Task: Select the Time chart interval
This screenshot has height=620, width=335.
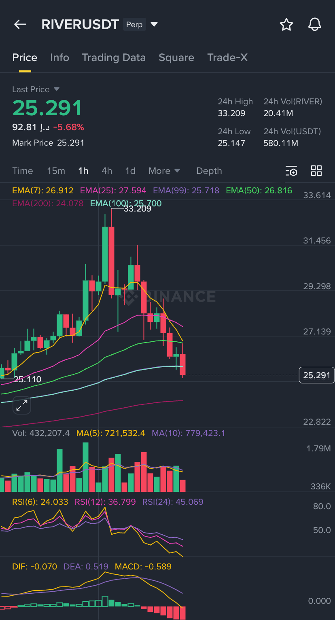Action: 23,171
